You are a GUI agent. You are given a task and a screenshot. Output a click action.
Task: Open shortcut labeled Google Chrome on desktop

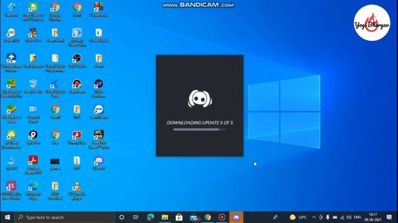(x=55, y=11)
